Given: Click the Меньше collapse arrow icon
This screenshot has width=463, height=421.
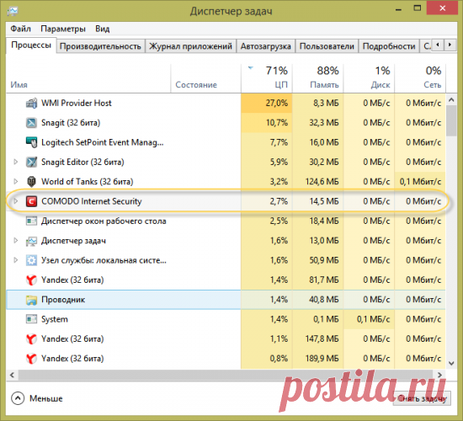Looking at the screenshot, I should tap(18, 398).
